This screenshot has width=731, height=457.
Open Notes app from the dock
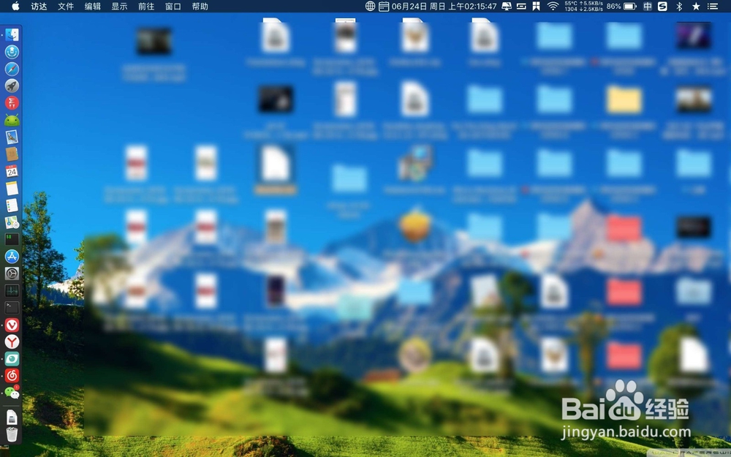[12, 188]
